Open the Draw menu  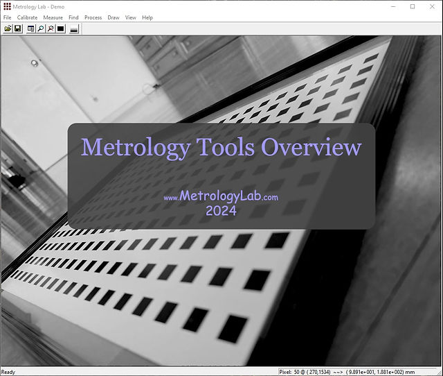tap(114, 17)
